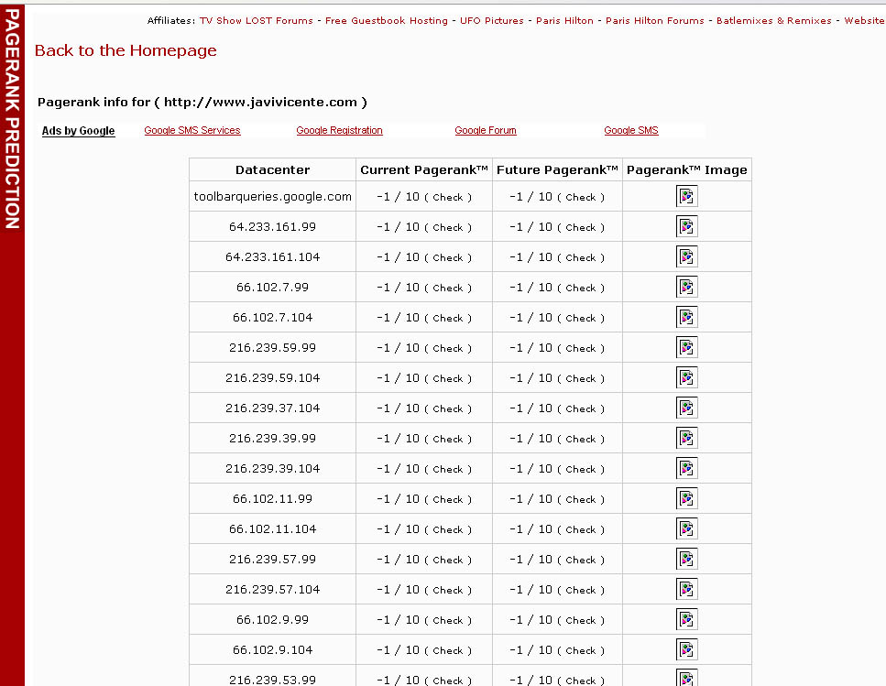The height and width of the screenshot is (686, 886).
Task: Select datacenter cell 64.233.161.99
Action: (272, 227)
